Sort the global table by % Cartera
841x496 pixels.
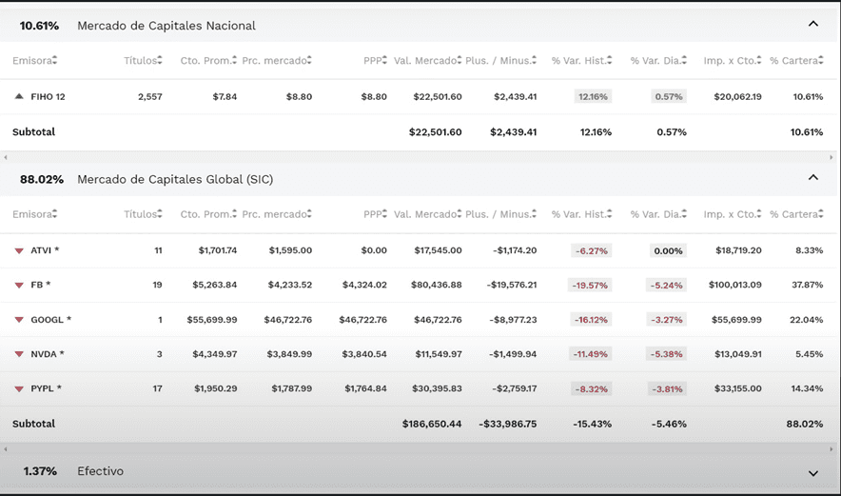[796, 215]
